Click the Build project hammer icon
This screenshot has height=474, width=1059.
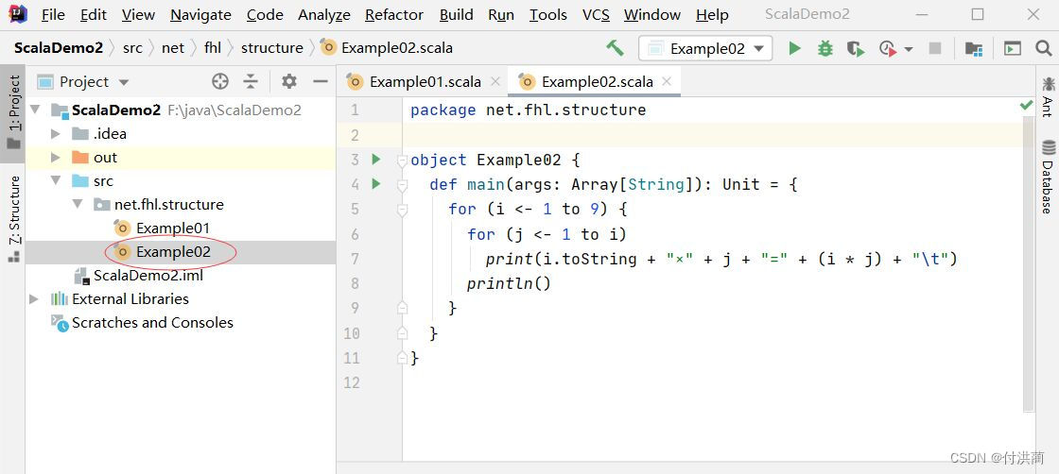point(615,48)
